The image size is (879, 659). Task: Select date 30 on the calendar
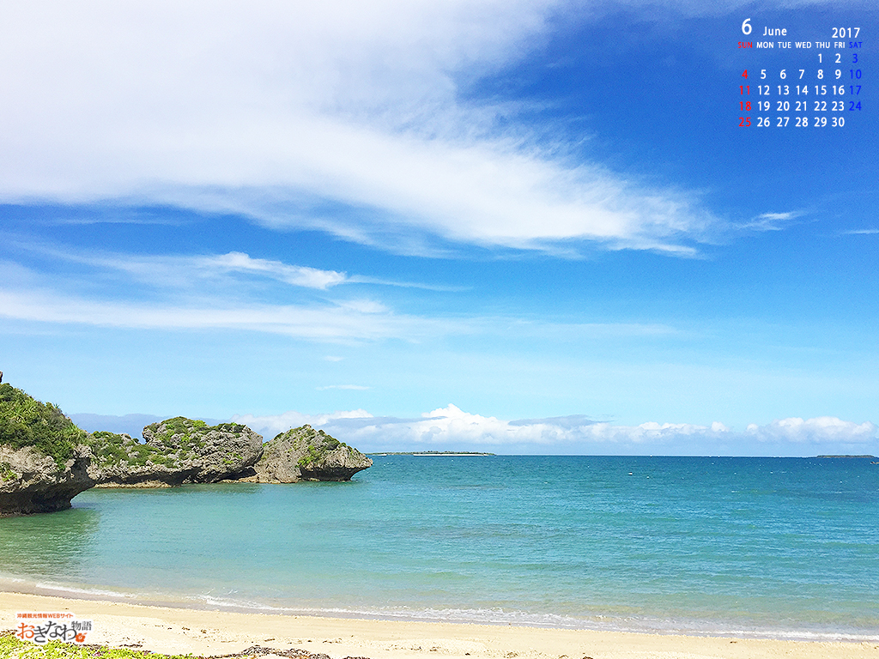[x=838, y=122]
